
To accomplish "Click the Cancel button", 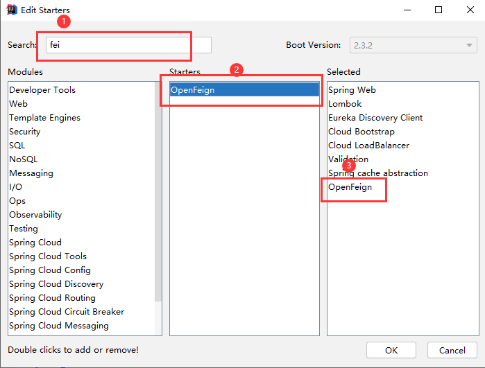I will pyautogui.click(x=452, y=350).
